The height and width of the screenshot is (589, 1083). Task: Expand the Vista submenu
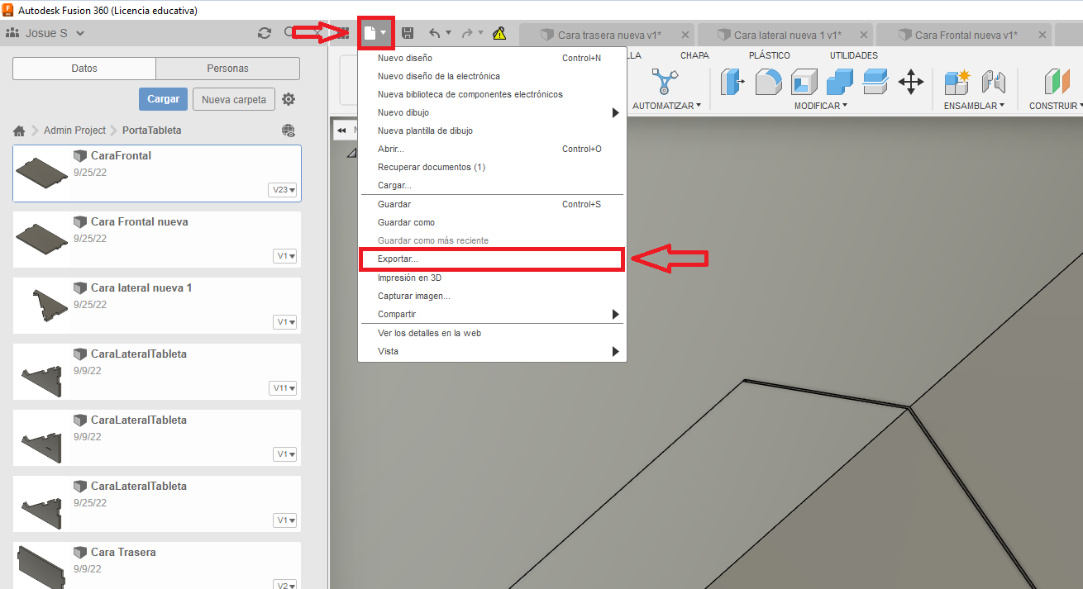pos(615,351)
